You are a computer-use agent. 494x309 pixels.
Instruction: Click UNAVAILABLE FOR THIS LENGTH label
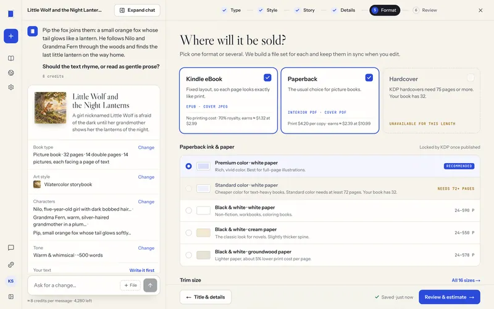[x=422, y=124]
